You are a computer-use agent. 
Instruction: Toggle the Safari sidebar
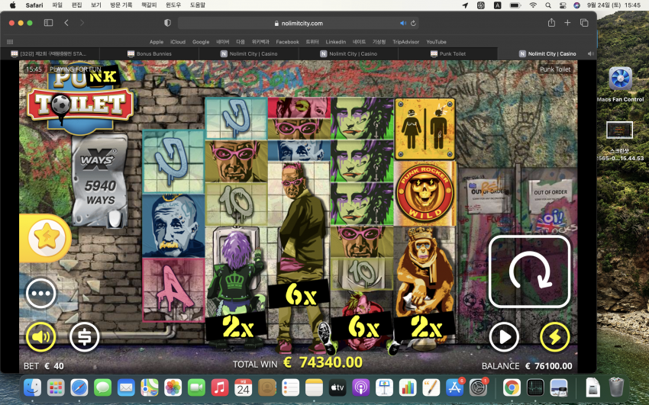tap(48, 23)
